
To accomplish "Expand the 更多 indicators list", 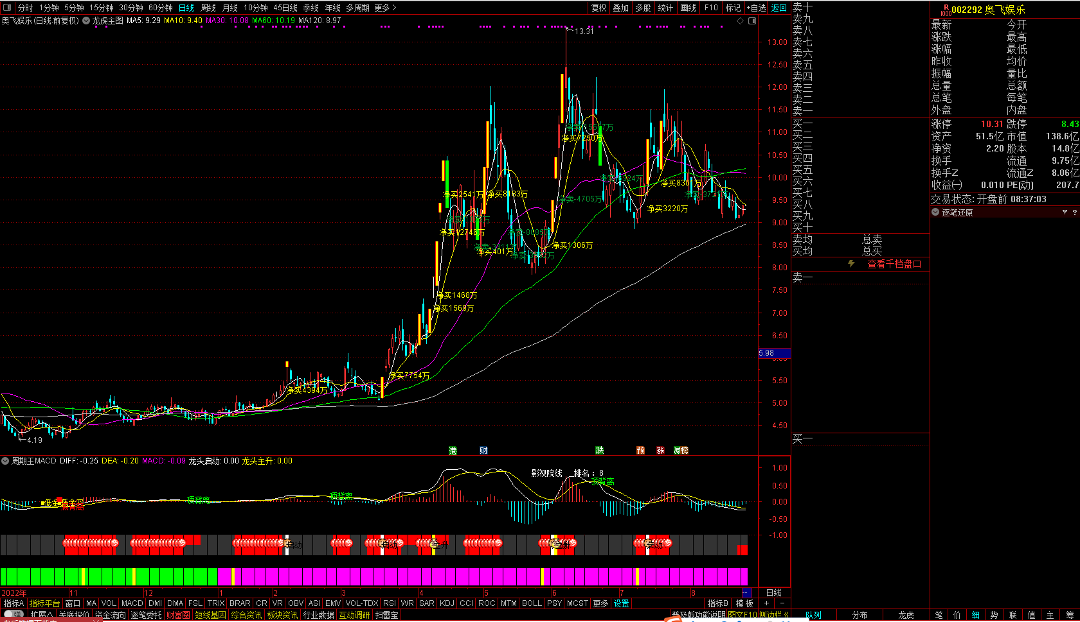I will tap(600, 603).
